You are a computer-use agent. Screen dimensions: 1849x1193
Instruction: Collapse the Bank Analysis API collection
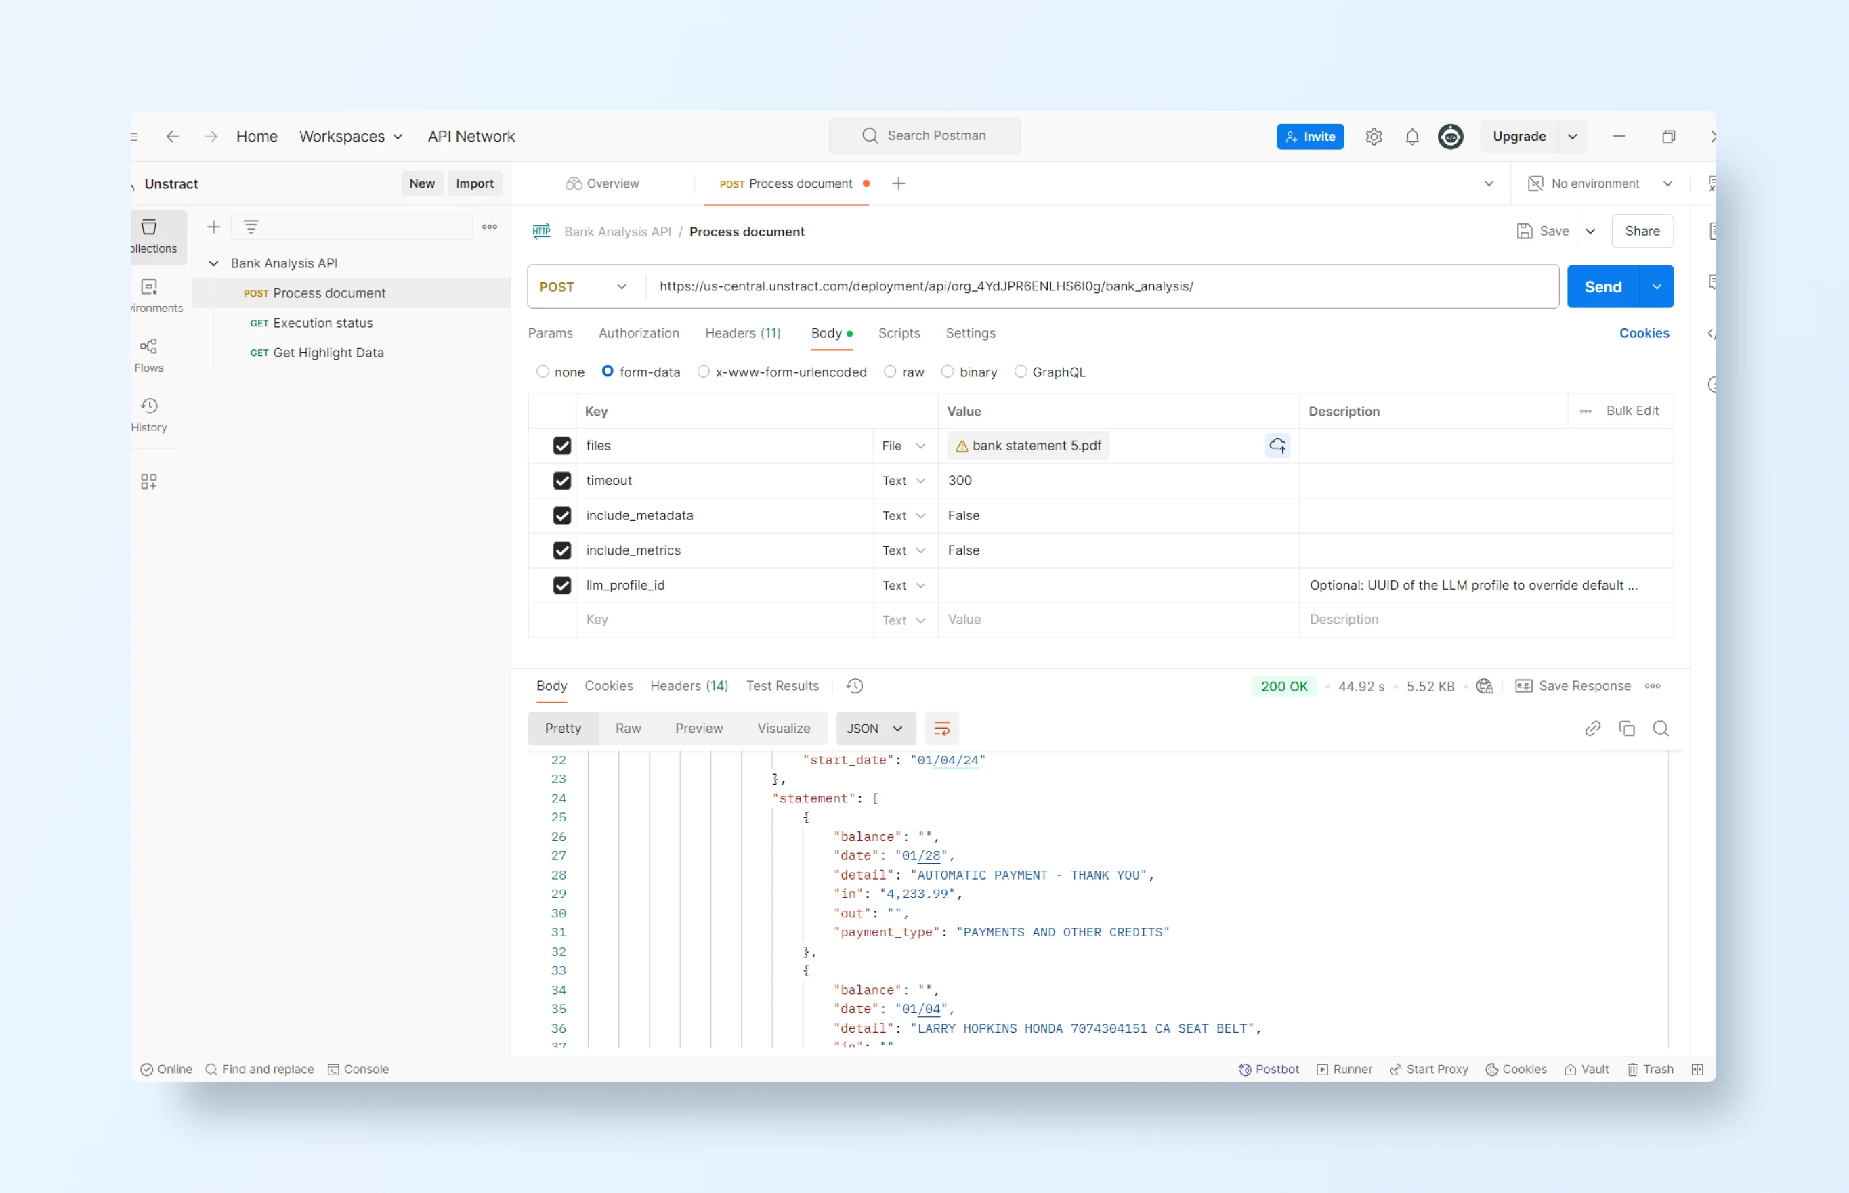[x=214, y=263]
